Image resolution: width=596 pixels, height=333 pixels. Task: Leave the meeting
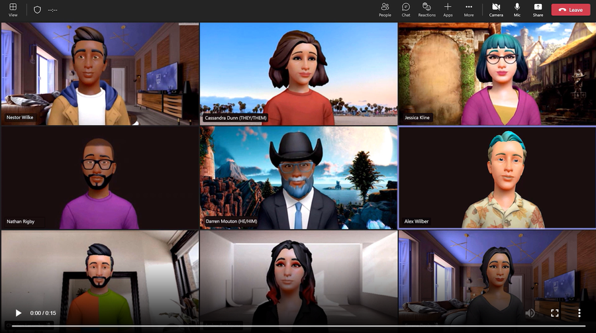coord(571,10)
